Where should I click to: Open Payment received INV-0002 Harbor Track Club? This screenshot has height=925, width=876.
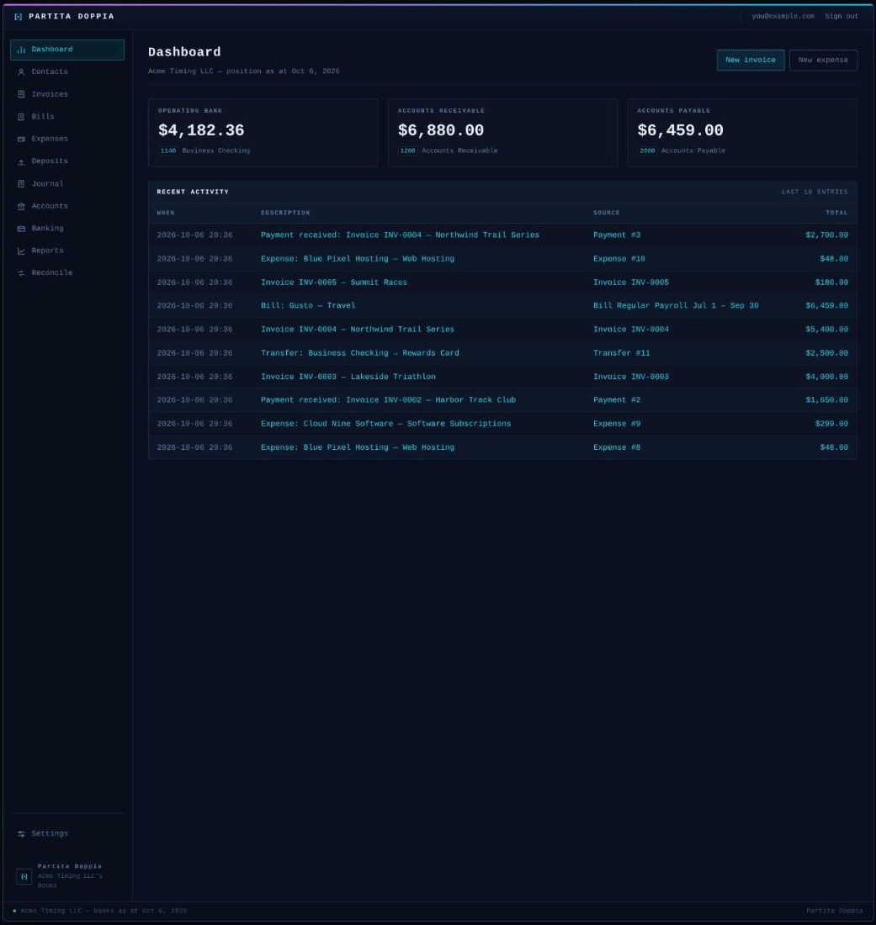[389, 400]
